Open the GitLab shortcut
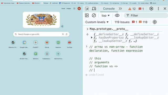This screenshot has height=95, width=168. [x=47, y=44]
